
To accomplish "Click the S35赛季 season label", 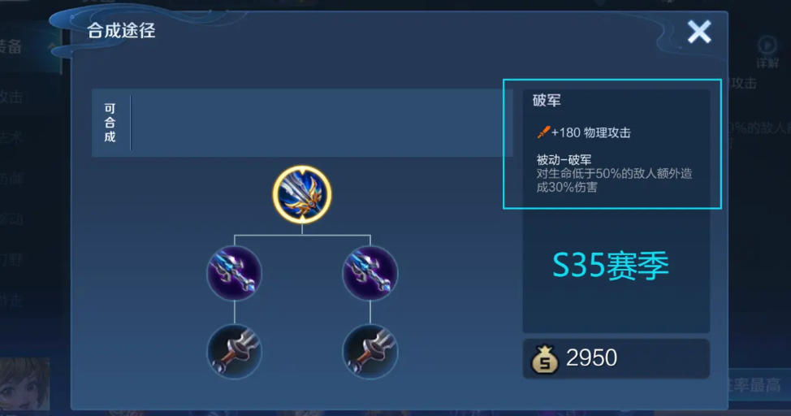I will pos(611,266).
